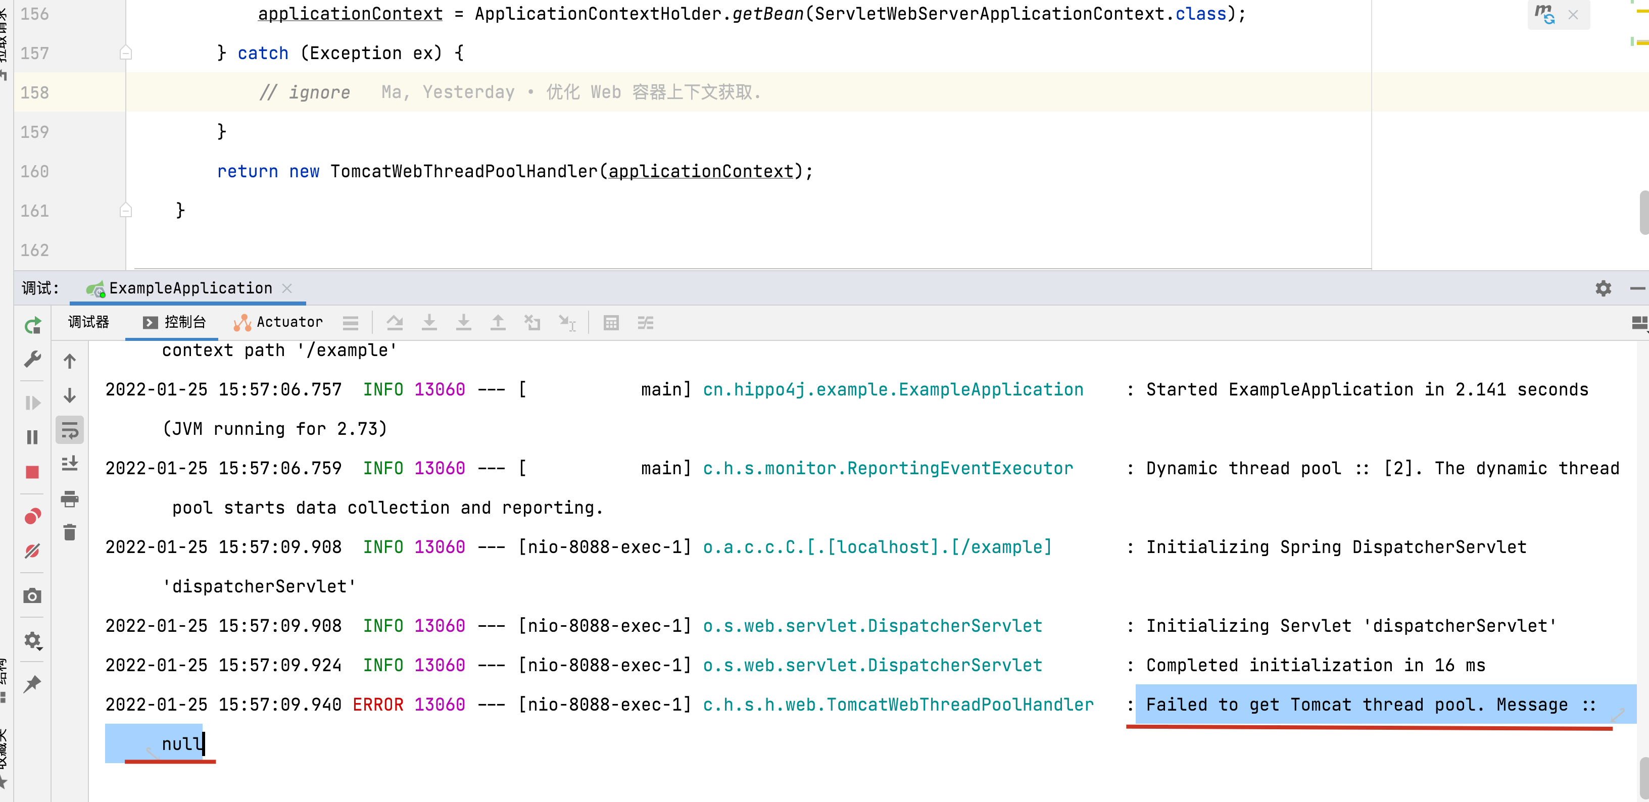
Task: Open cn.hippo4j.example.ExampleApplication from the log
Action: [892, 389]
